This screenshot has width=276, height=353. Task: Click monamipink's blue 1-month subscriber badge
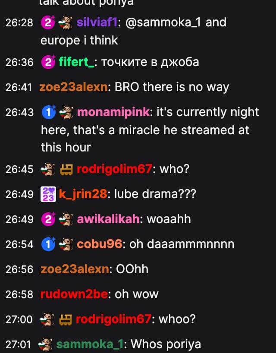pos(49,112)
